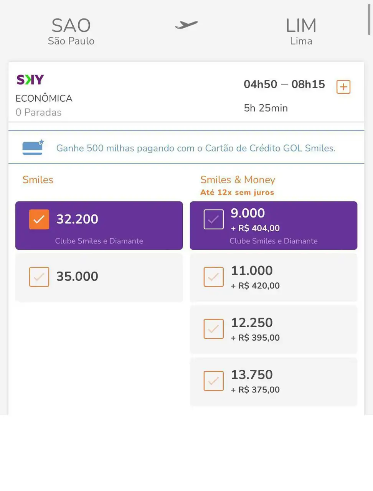Select the 35.000 miles checkbox
Screen dimensions: 373x491
pos(39,277)
